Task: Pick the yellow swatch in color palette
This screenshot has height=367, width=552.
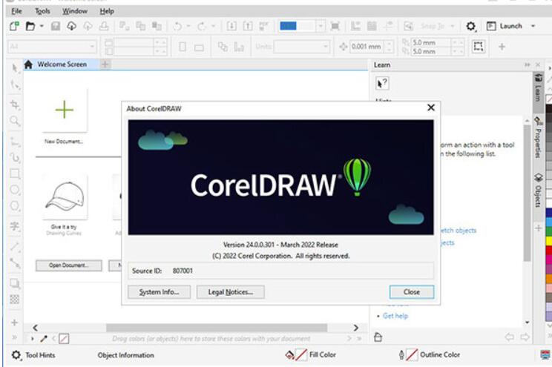Action: (x=549, y=241)
